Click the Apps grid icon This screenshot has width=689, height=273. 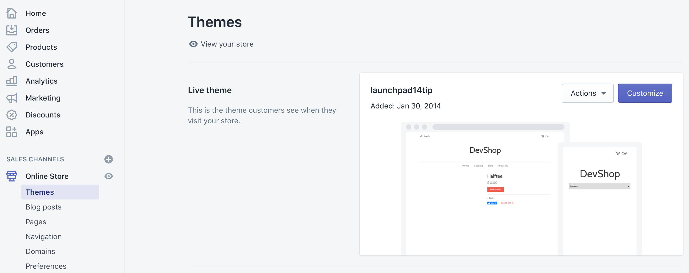pyautogui.click(x=11, y=132)
